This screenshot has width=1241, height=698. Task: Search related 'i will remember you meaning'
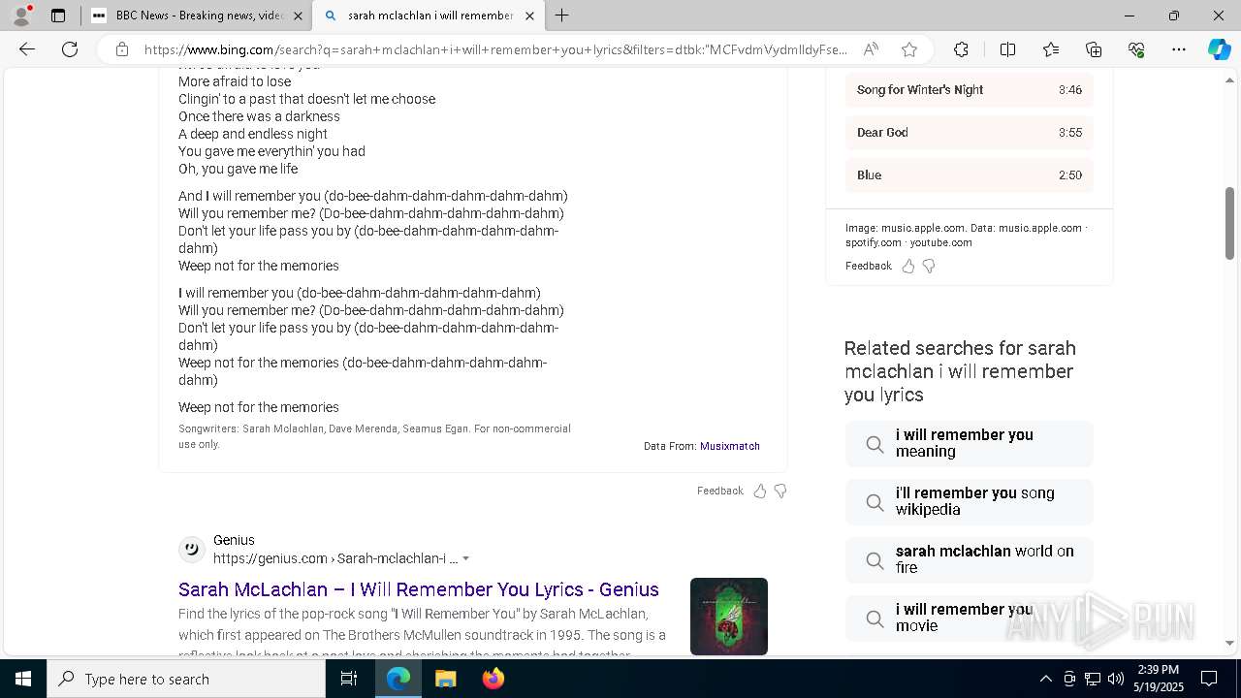[969, 443]
